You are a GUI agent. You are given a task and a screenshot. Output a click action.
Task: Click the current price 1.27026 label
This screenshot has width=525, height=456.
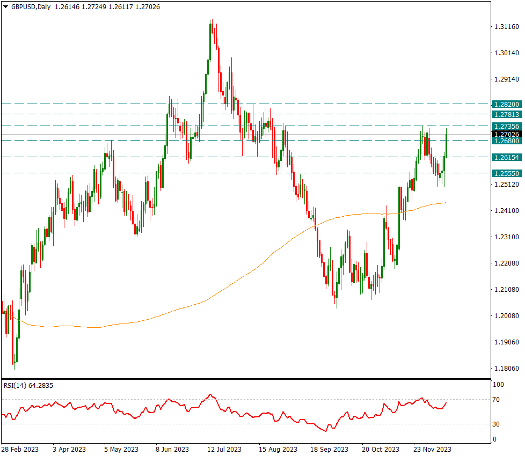[x=507, y=134]
